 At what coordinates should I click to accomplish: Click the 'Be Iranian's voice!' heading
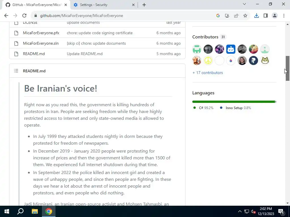point(61,88)
